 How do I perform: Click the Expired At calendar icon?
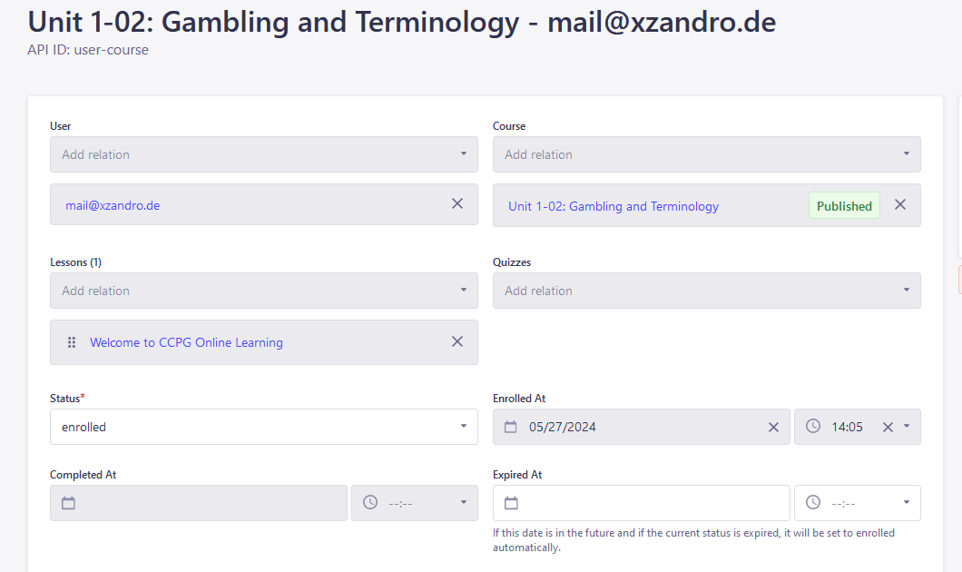tap(511, 503)
